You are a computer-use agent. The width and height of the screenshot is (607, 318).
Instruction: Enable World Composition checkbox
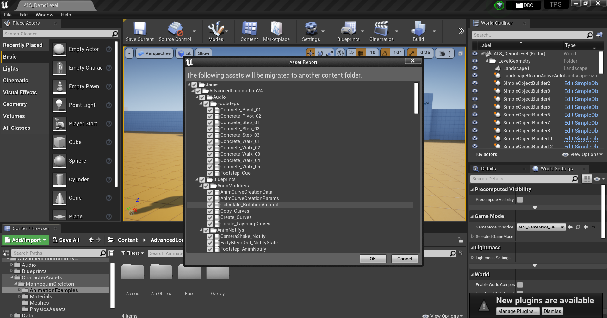coord(520,285)
